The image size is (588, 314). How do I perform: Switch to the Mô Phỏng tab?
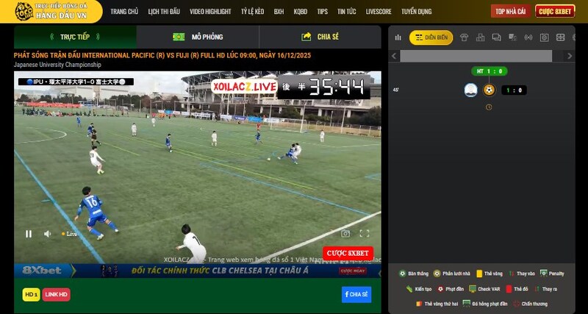click(x=198, y=37)
